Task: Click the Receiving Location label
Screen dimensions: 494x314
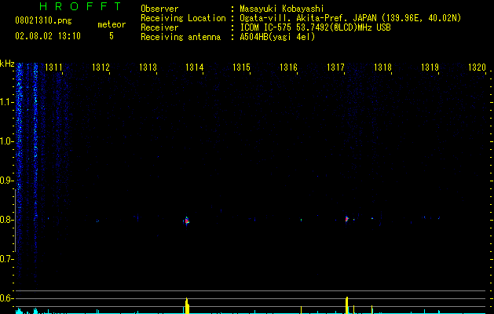Action: (x=183, y=18)
